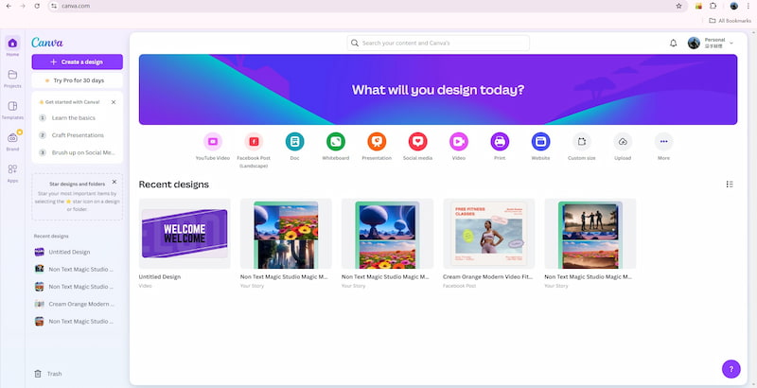Select the Custom size icon

tap(582, 141)
